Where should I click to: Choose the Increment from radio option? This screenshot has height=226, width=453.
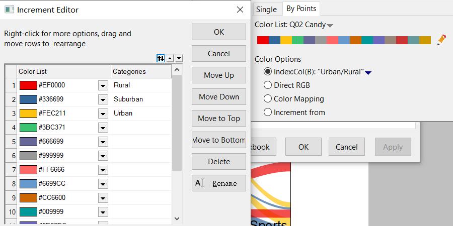[268, 112]
